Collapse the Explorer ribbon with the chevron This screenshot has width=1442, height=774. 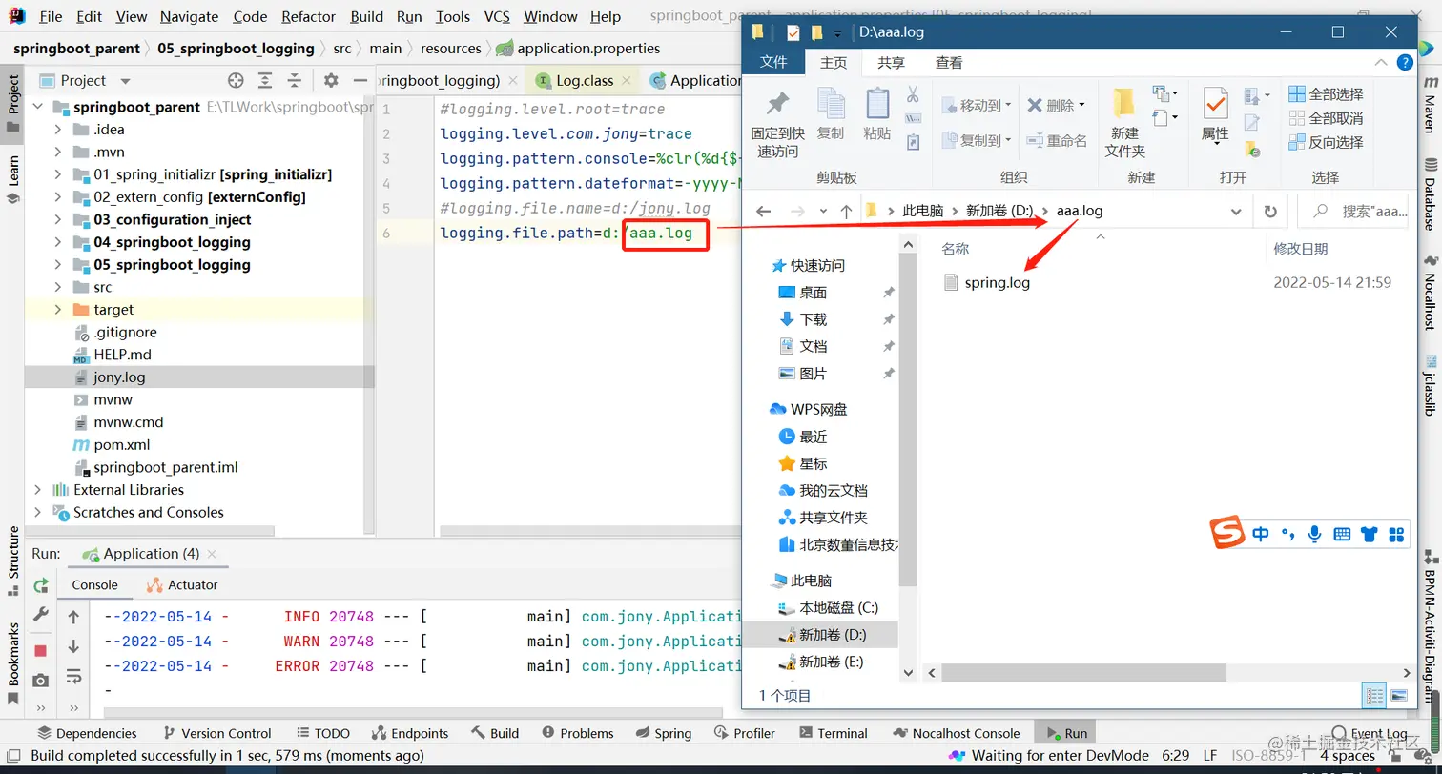[x=1380, y=62]
